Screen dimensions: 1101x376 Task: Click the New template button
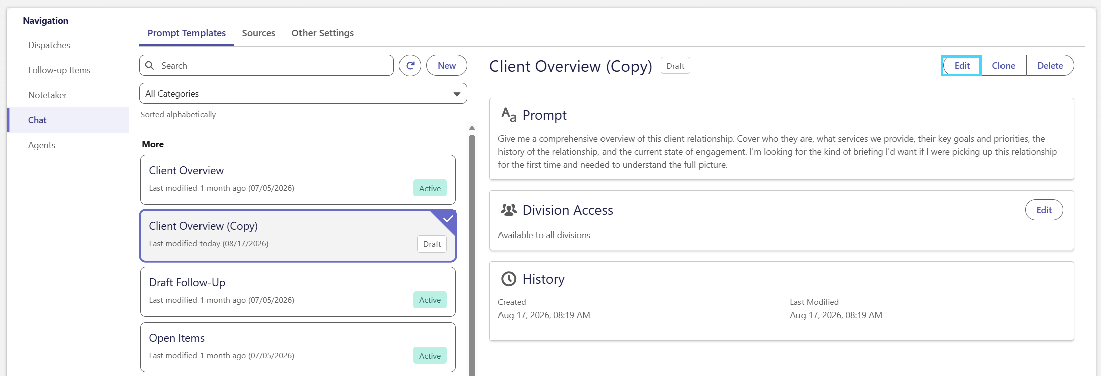point(447,66)
